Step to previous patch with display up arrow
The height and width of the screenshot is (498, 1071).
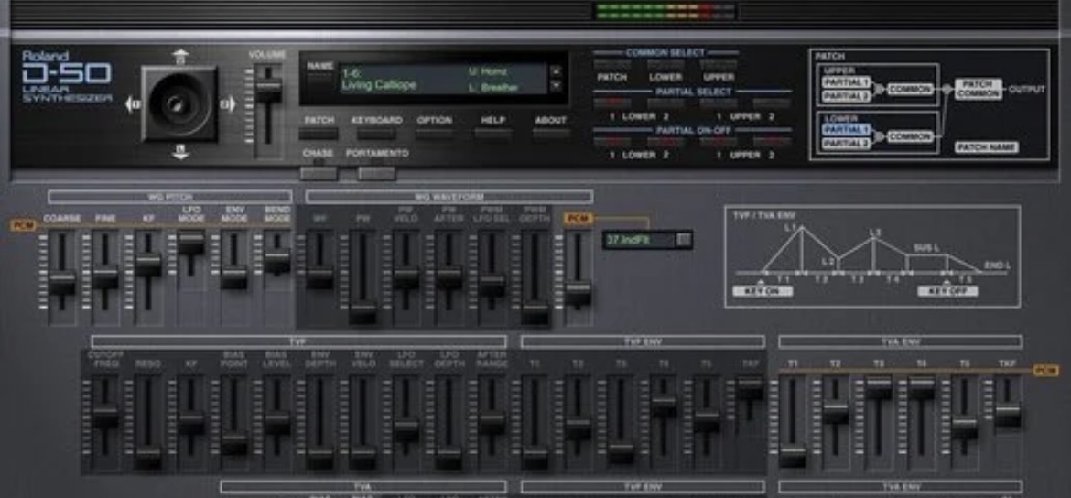pyautogui.click(x=556, y=71)
